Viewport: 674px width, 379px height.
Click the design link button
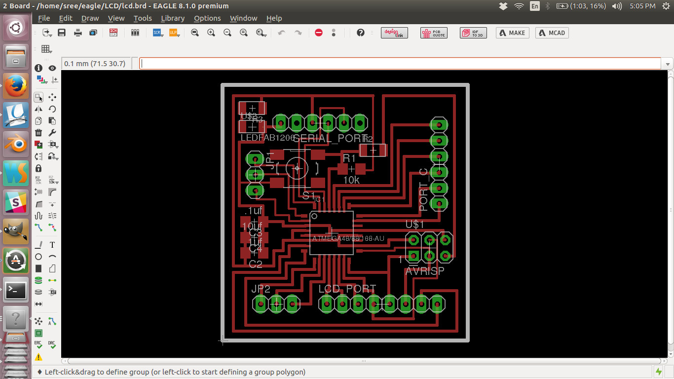tap(394, 33)
